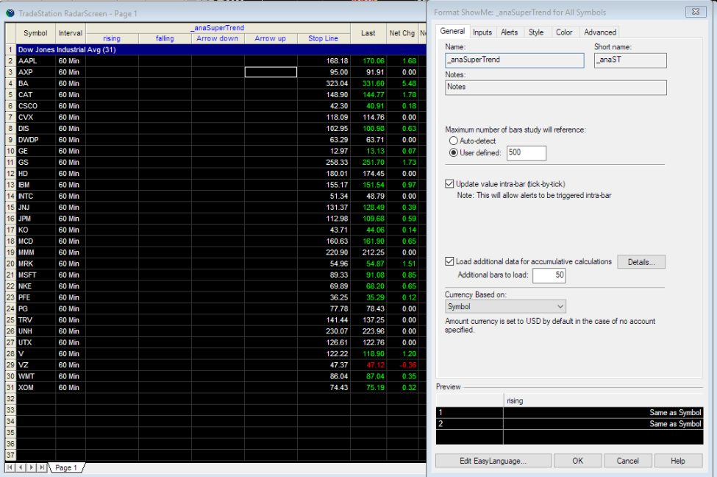Click the Details... button
The image size is (717, 477).
pos(641,262)
